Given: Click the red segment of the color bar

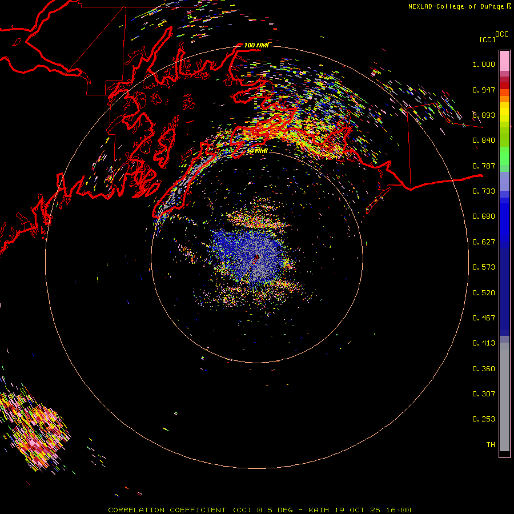Looking at the screenshot, I should point(504,85).
